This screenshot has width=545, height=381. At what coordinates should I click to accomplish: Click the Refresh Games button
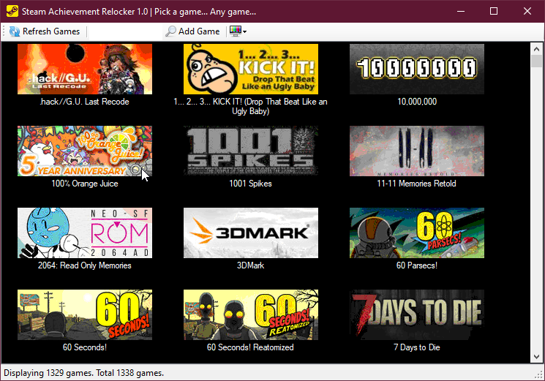(x=44, y=31)
